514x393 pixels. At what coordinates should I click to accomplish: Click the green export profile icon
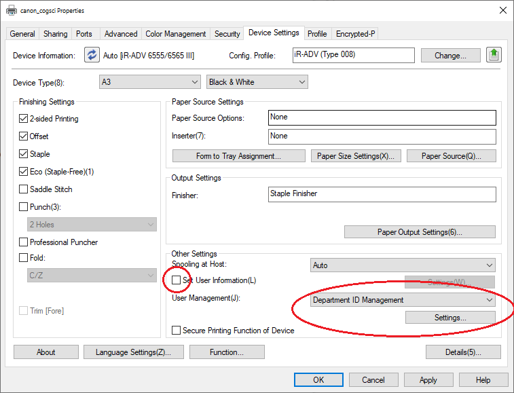coord(493,55)
